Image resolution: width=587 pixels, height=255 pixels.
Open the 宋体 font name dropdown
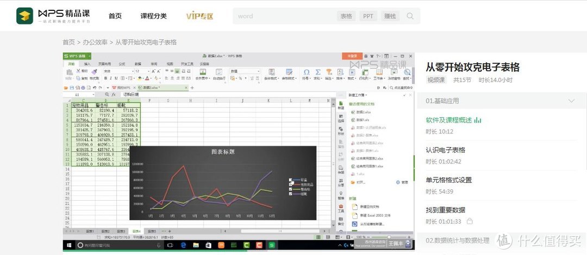coord(133,71)
